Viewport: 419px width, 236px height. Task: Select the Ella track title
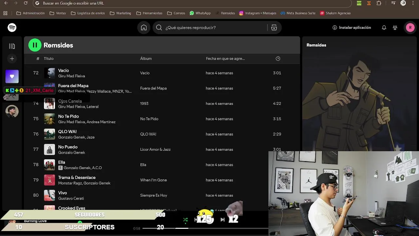62,162
